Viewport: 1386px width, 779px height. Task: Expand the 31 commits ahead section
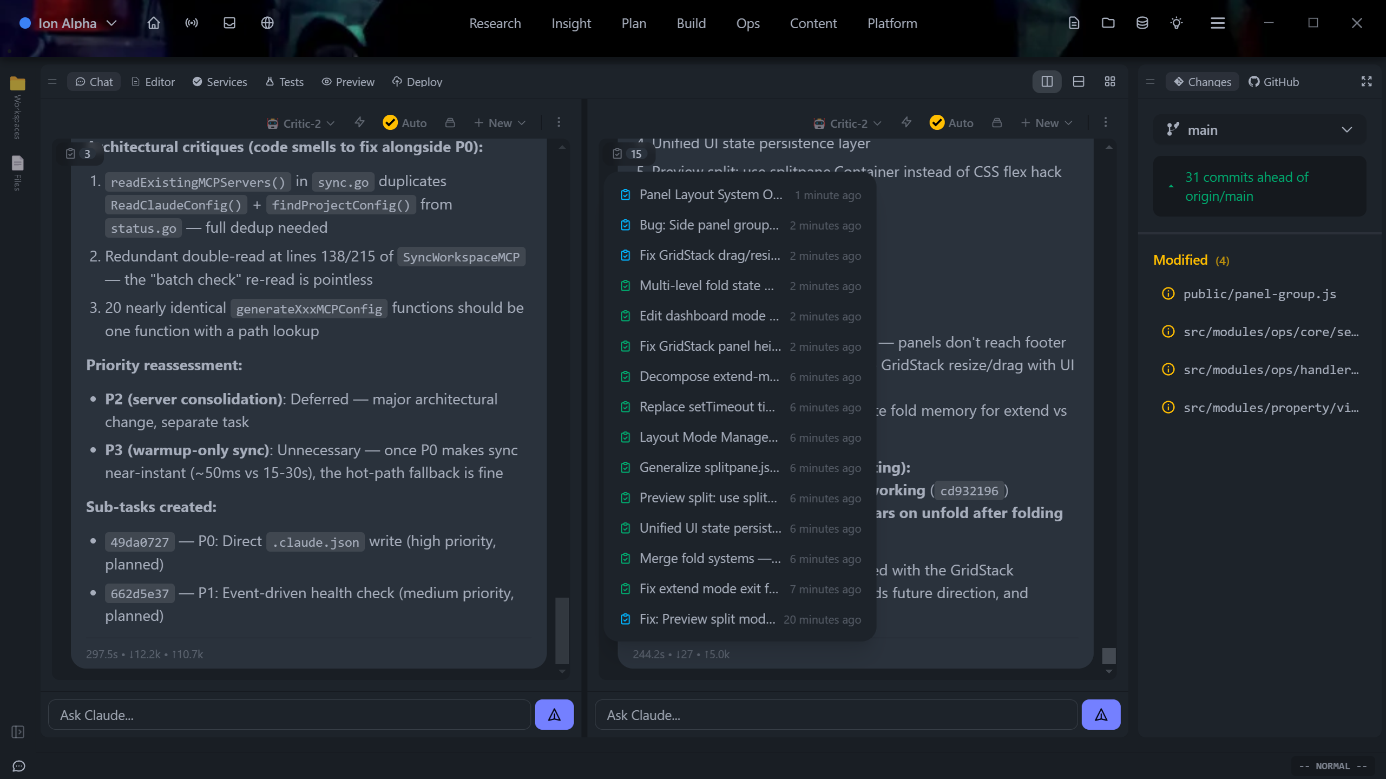pyautogui.click(x=1259, y=186)
